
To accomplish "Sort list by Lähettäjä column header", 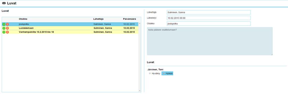I will point(98,19).
